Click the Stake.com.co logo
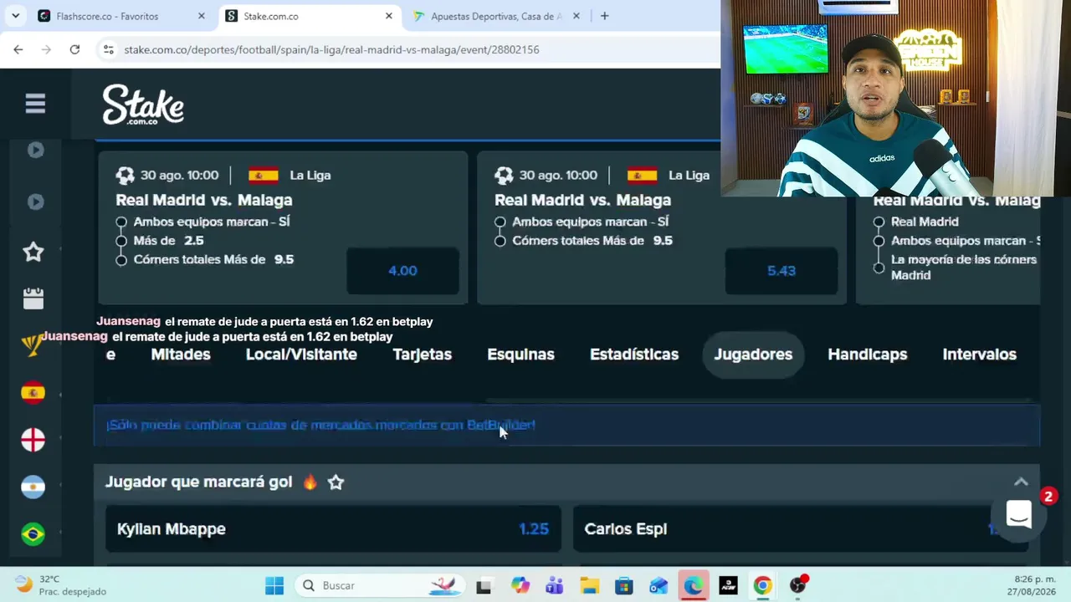The image size is (1071, 602). pos(143,105)
